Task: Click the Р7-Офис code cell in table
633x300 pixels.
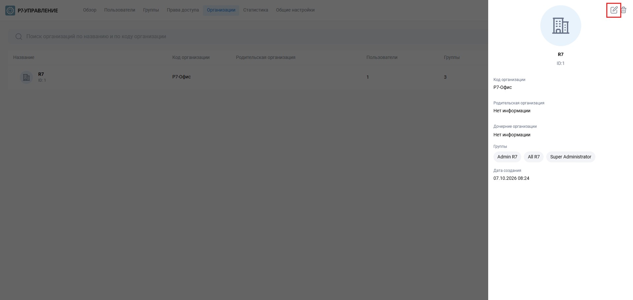Action: 181,77
